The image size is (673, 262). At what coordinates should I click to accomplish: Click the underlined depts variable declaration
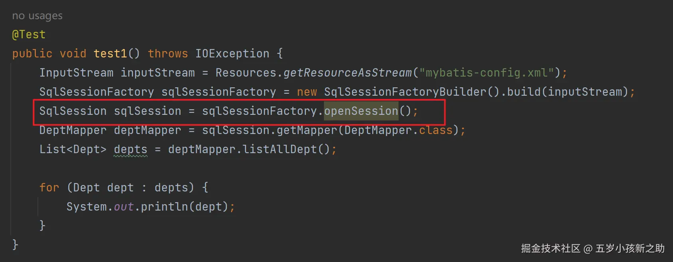(130, 149)
